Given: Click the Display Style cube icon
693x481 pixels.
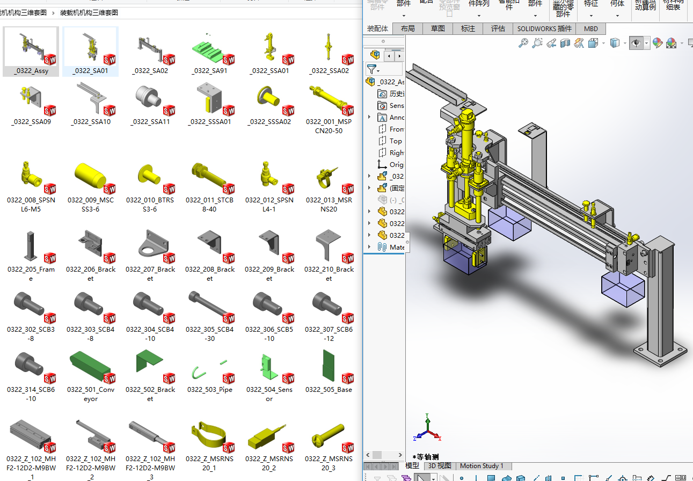Looking at the screenshot, I should pos(615,43).
